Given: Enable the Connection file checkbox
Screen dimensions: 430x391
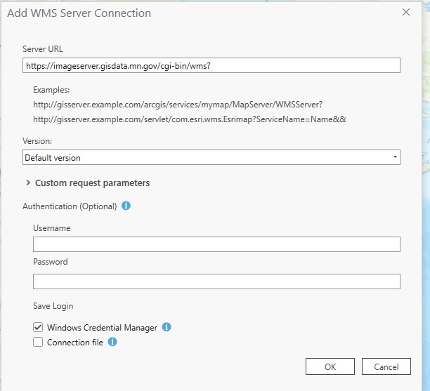Looking at the screenshot, I should pyautogui.click(x=38, y=342).
